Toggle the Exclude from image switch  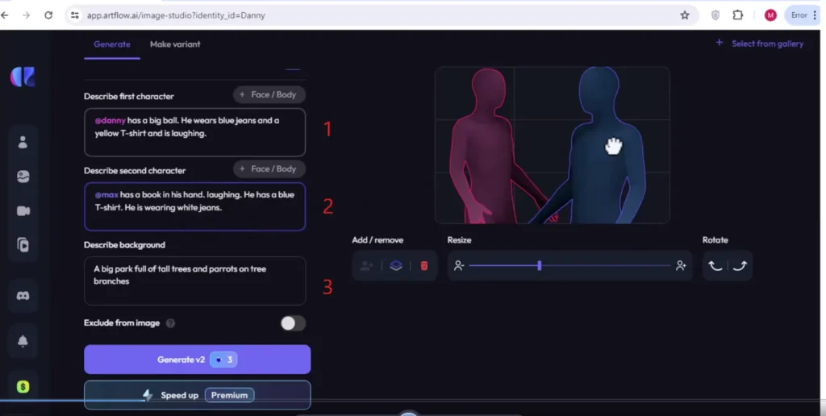coord(293,323)
